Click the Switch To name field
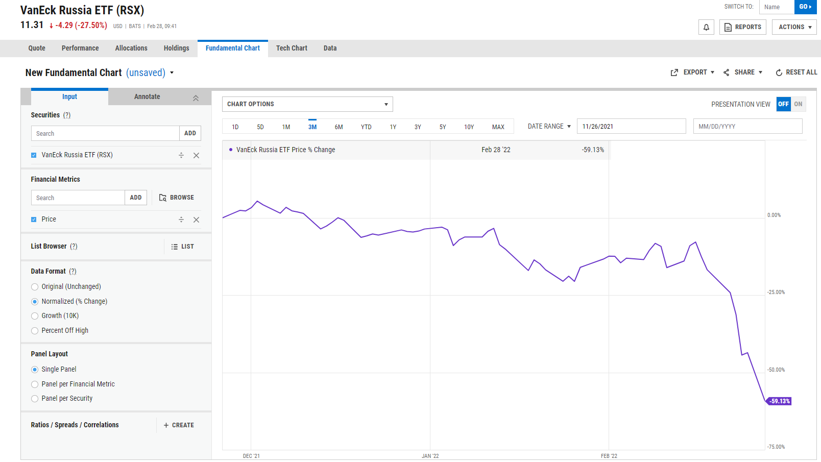This screenshot has height=462, width=821. pos(777,7)
